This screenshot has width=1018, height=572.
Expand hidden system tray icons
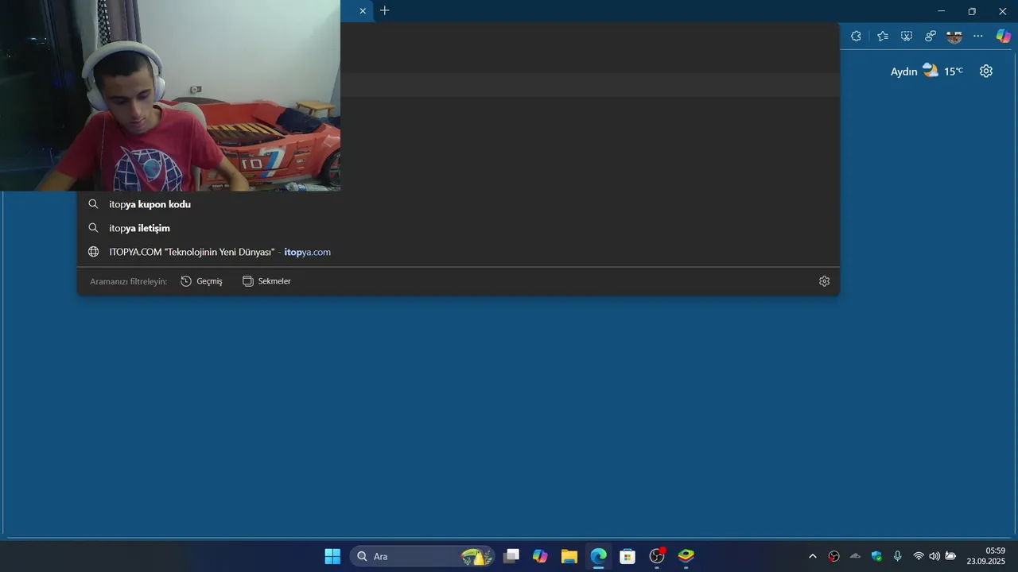tap(812, 556)
